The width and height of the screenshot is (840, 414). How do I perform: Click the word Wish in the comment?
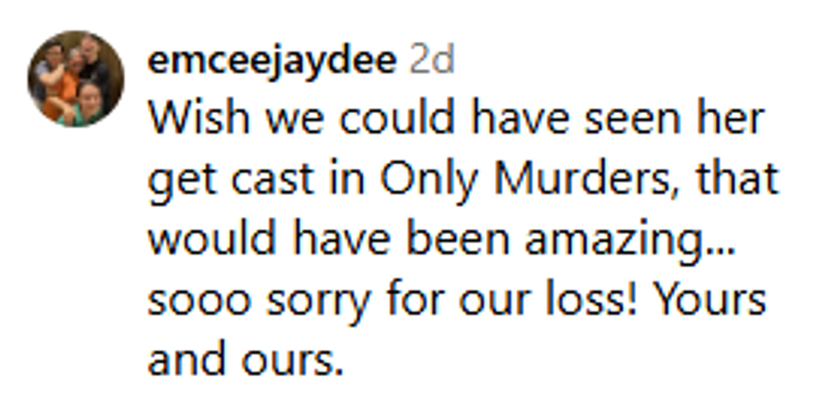(198, 120)
